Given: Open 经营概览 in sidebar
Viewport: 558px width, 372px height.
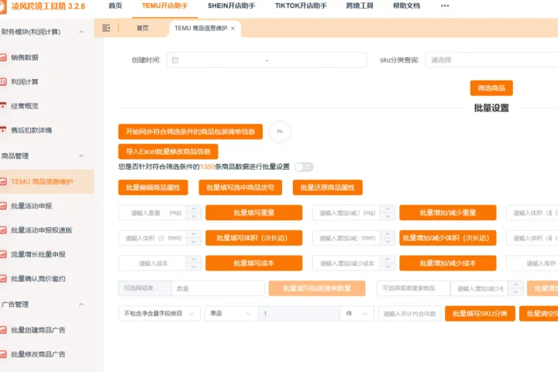Looking at the screenshot, I should (25, 105).
